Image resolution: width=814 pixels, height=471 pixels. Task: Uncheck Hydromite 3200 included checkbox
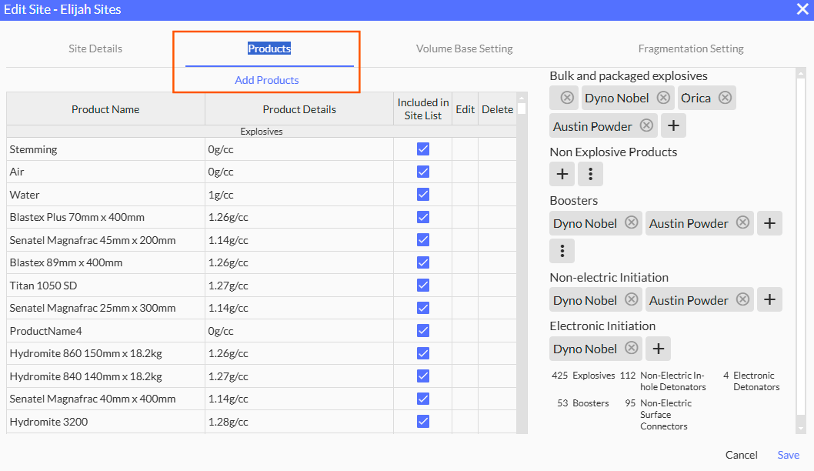(422, 422)
